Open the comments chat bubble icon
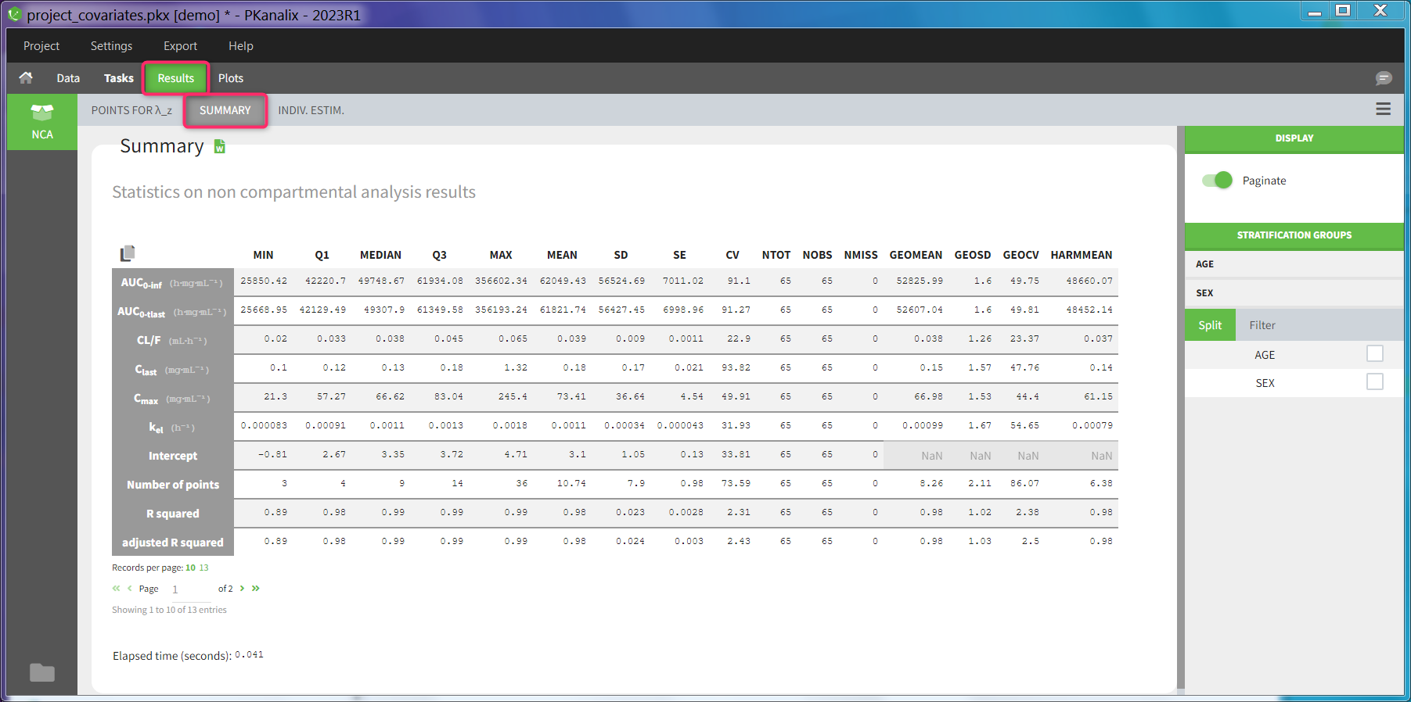Screen dimensions: 1411x702 1383,78
